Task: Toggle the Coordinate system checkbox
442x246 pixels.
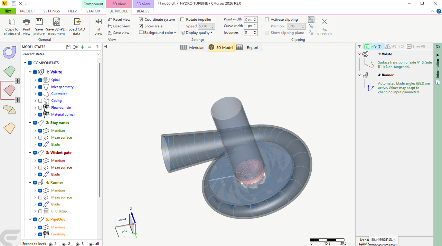Action: click(141, 20)
